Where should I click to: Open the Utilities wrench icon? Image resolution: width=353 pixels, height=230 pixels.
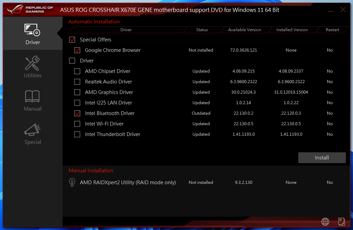pos(32,63)
